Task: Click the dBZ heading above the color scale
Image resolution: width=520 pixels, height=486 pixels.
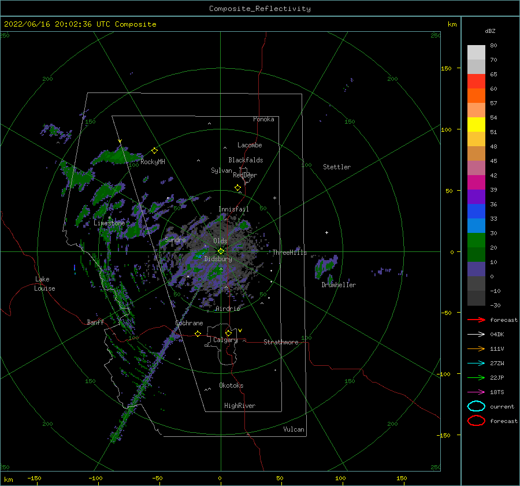Action: pyautogui.click(x=490, y=31)
